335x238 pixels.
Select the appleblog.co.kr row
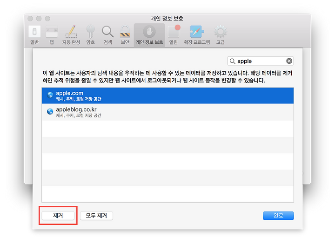click(167, 112)
